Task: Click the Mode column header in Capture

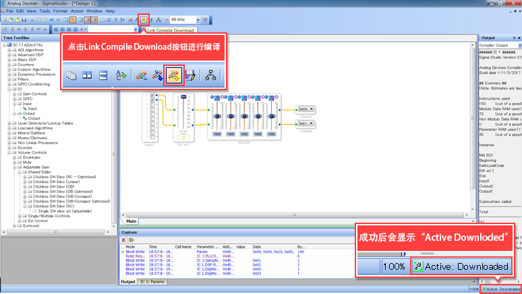Action: pos(130,247)
